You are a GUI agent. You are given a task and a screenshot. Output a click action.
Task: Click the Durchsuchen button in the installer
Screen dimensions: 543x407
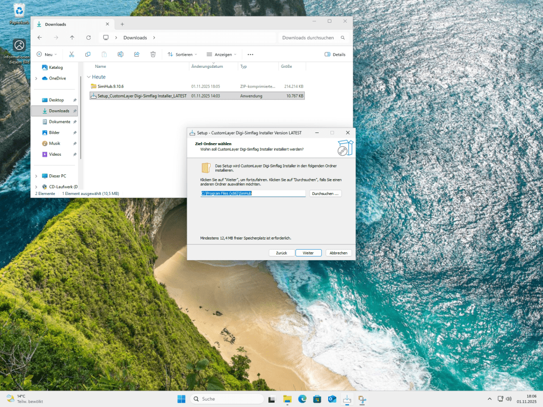tap(326, 194)
